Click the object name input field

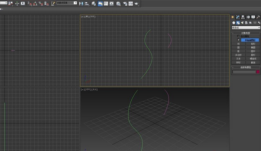(x=244, y=72)
